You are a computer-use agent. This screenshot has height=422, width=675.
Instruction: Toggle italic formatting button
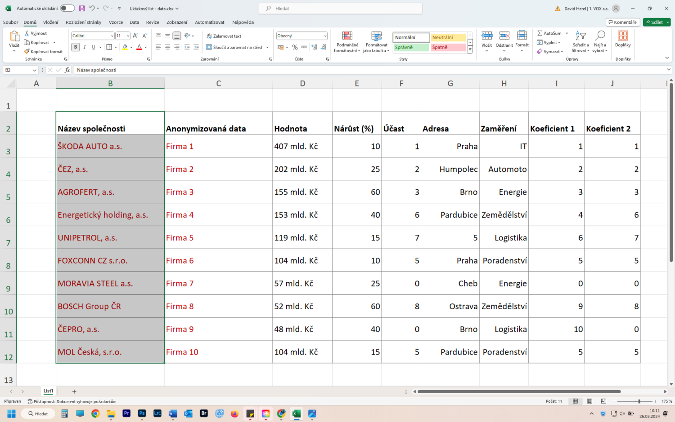85,47
